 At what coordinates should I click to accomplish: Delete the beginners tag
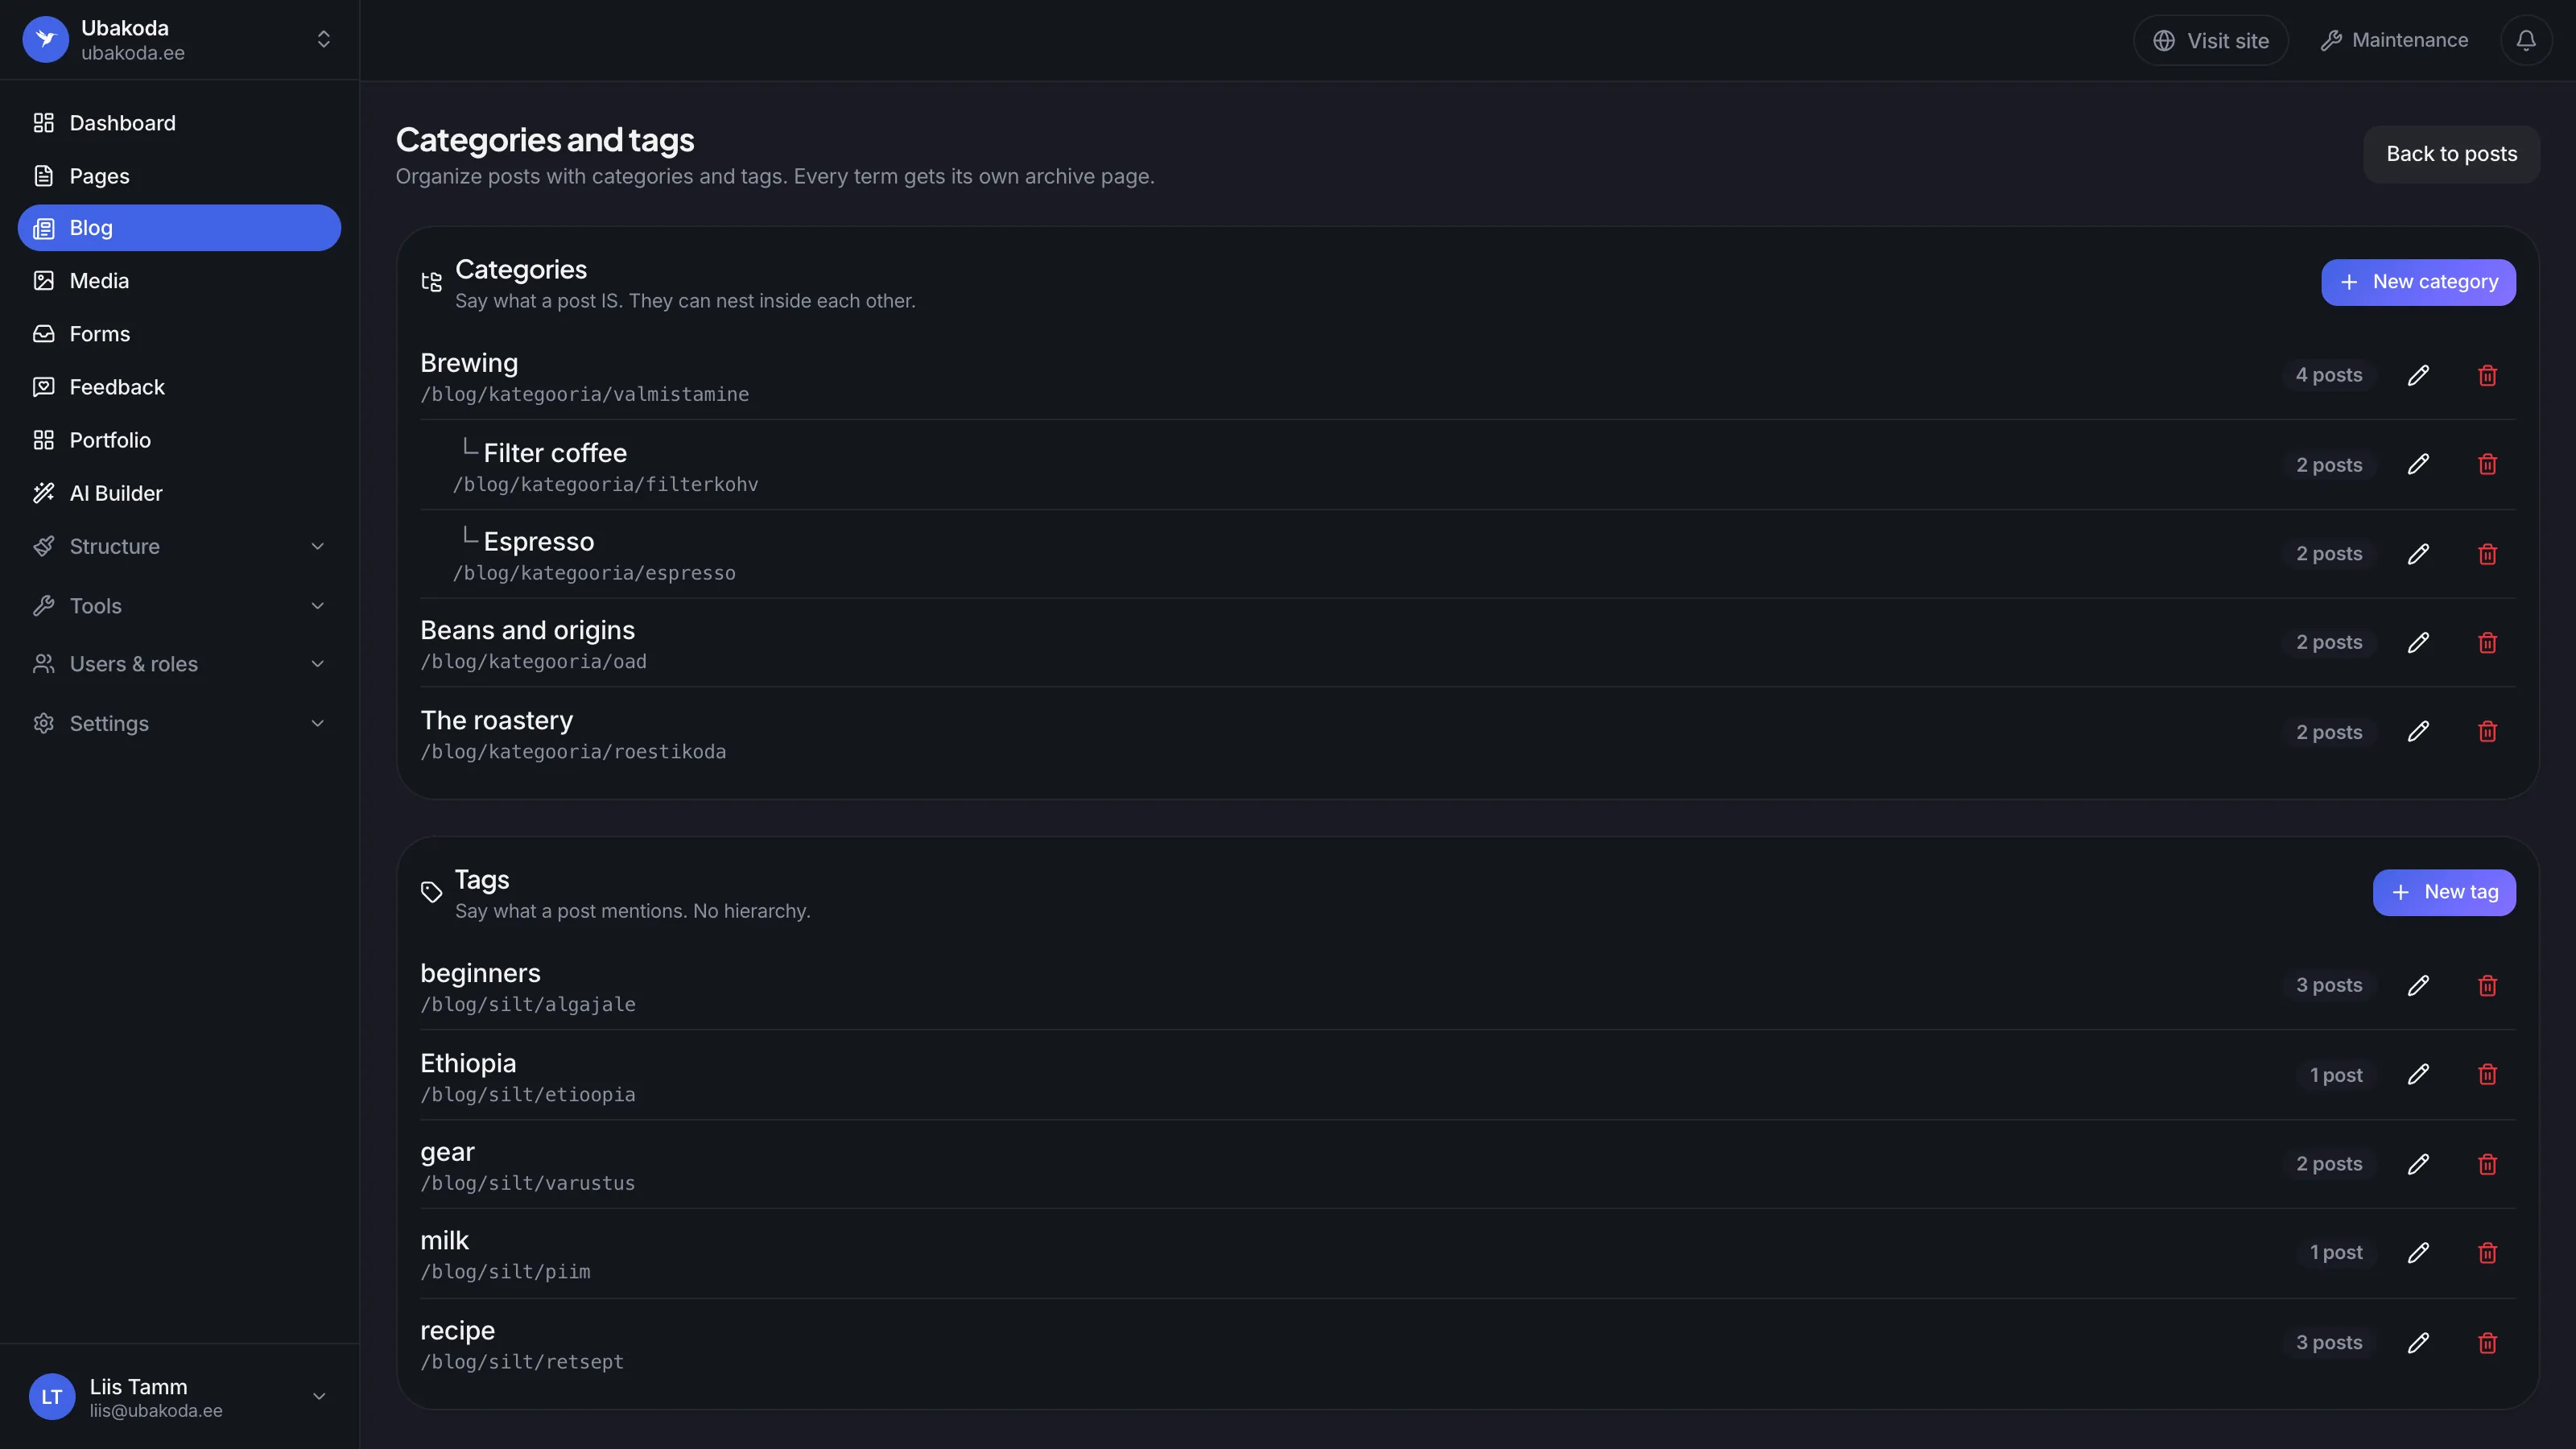(2488, 986)
